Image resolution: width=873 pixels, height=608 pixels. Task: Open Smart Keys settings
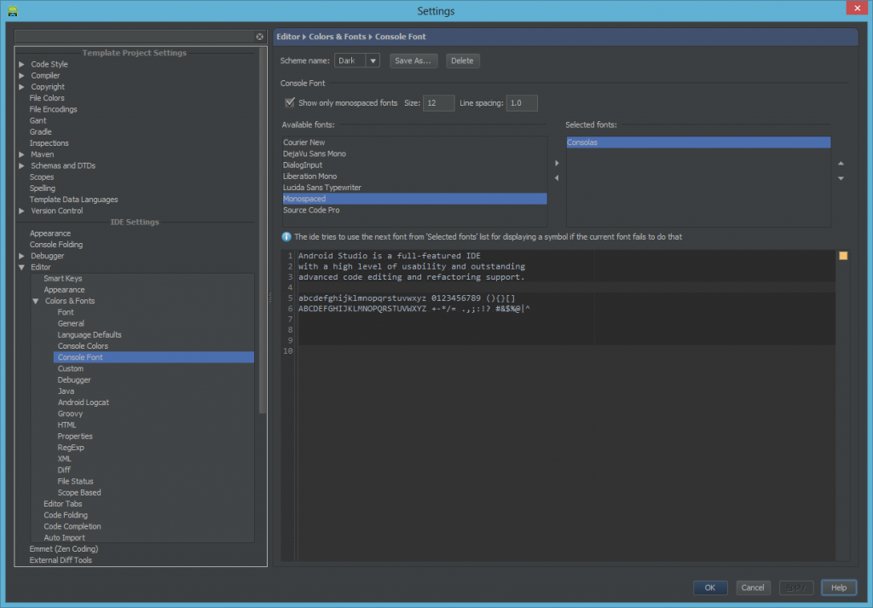tap(63, 278)
